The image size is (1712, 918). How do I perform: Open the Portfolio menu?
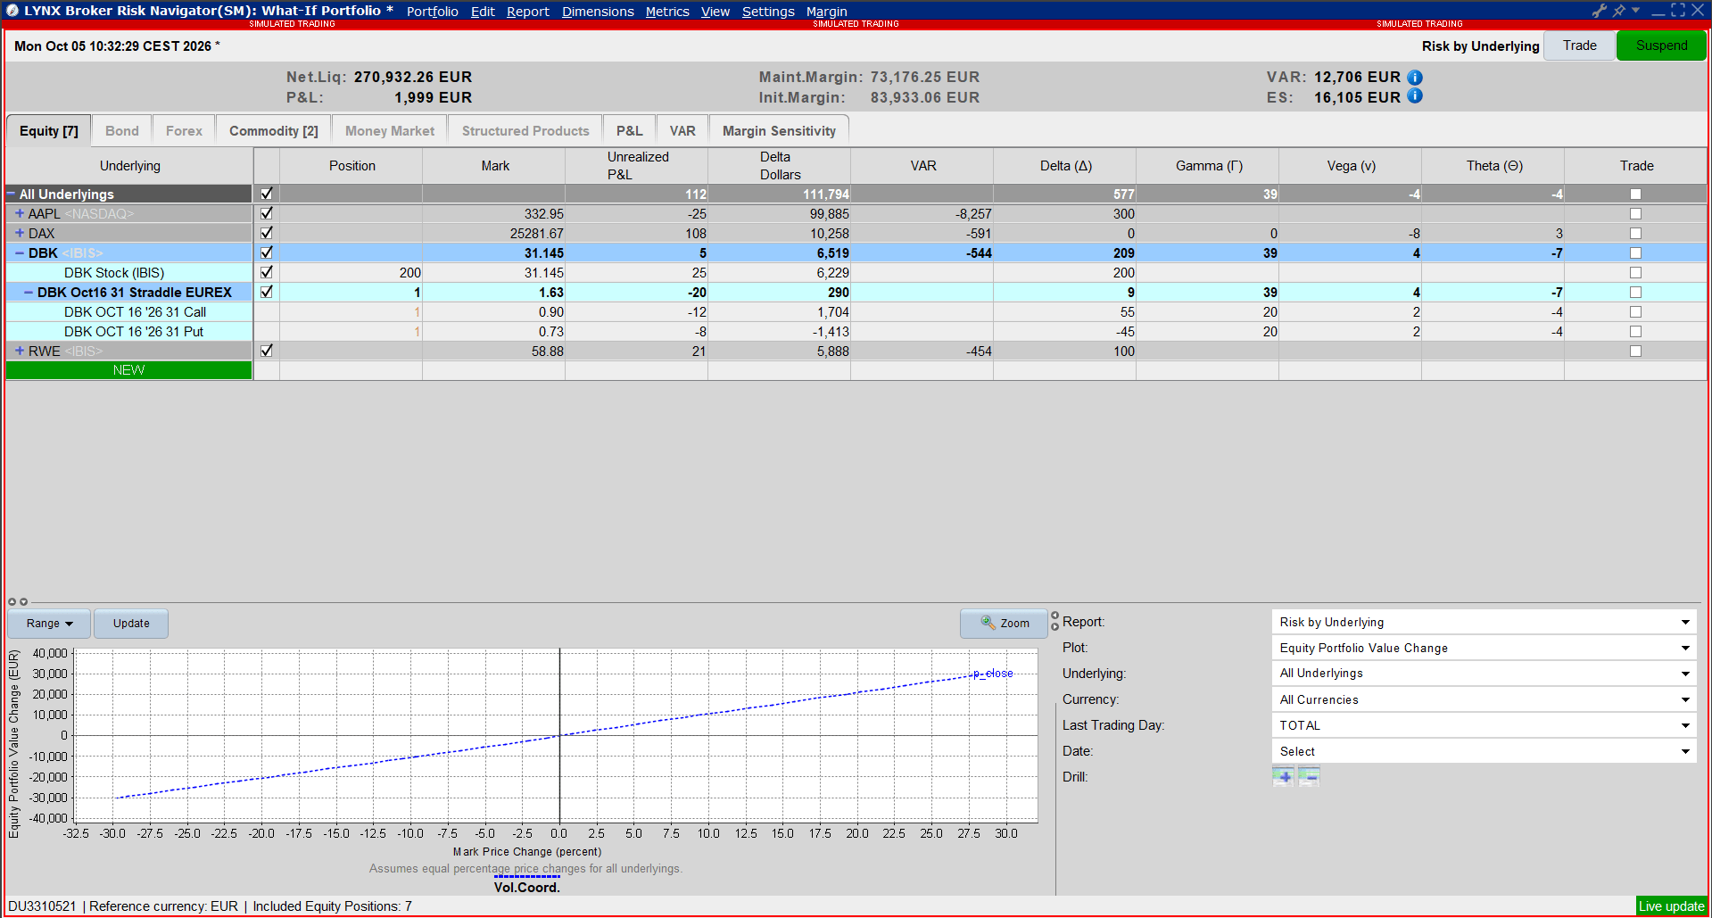(432, 12)
